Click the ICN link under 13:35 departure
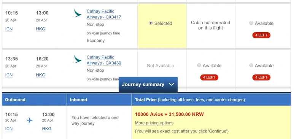This screenshot has width=294, height=139. click(x=9, y=75)
